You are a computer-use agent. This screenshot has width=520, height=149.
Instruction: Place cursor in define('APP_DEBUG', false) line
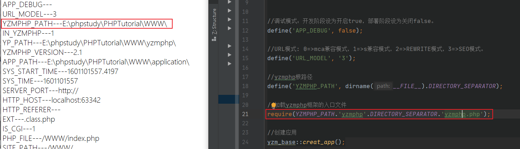tap(315, 31)
